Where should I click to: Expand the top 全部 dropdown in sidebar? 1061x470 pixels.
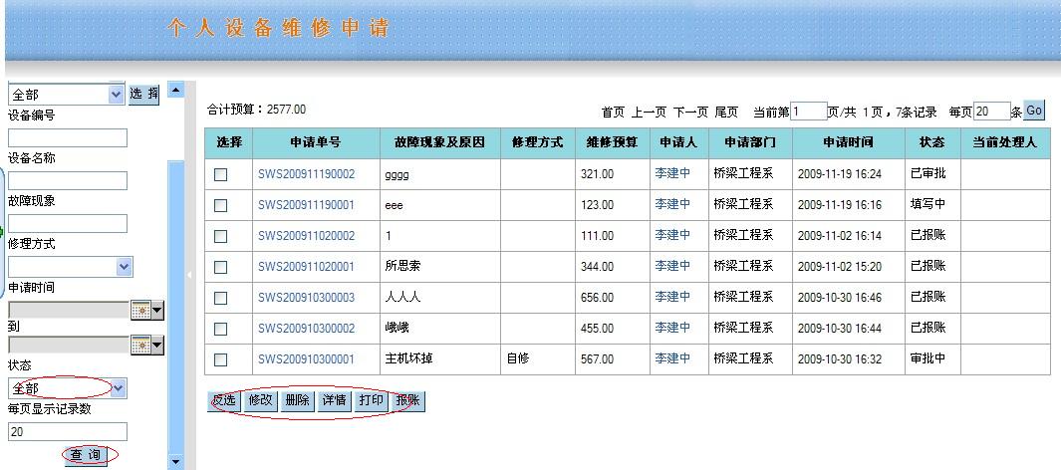click(x=115, y=95)
